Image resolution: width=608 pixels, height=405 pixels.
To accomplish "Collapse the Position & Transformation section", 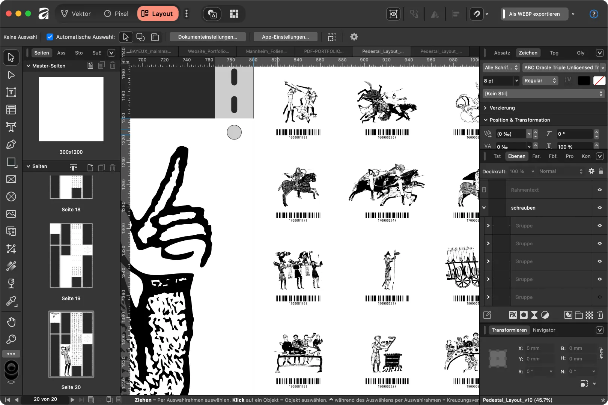I will [x=485, y=120].
